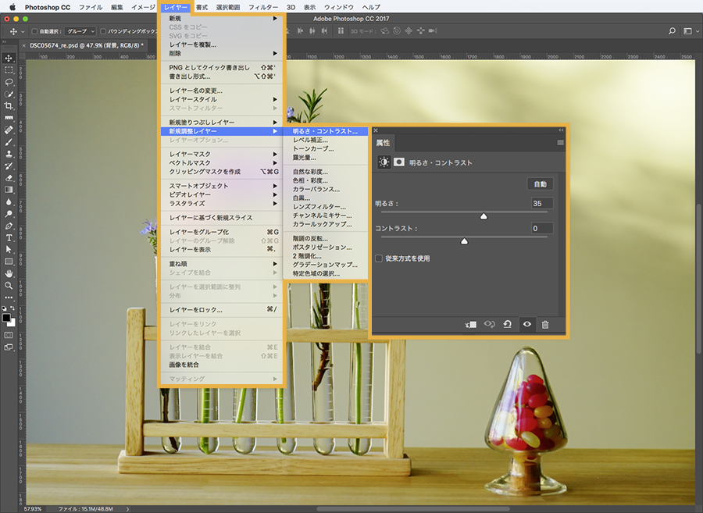Expand the レイヤーマスク submenu
The image size is (703, 513).
click(222, 154)
